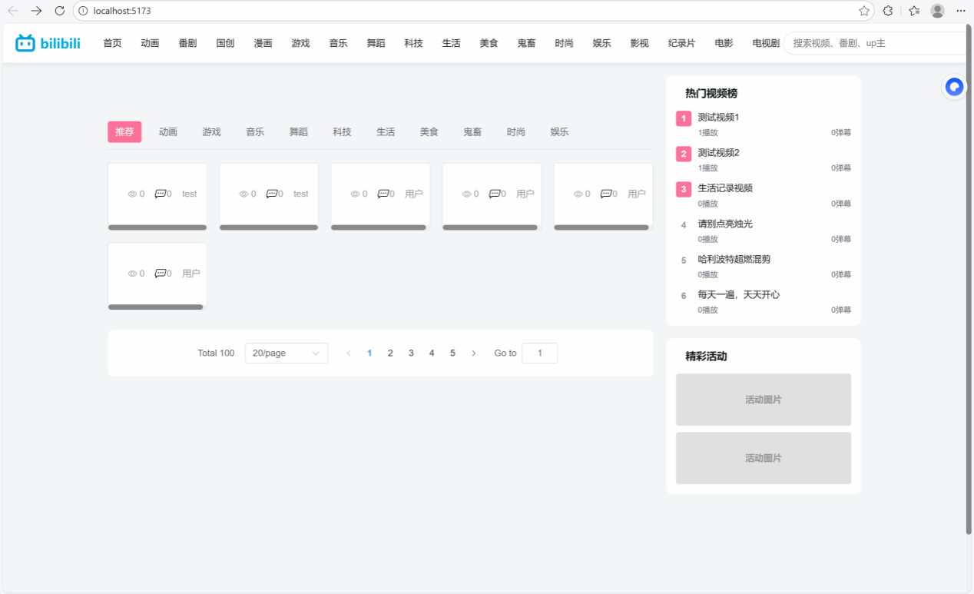Click the first 活动图片 activity thumbnail
Image resolution: width=974 pixels, height=594 pixels.
pyautogui.click(x=763, y=400)
